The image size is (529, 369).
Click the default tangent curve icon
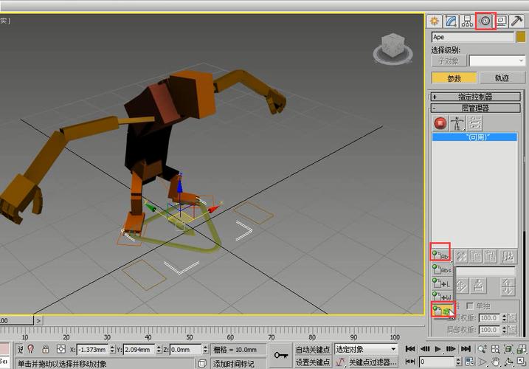tap(340, 362)
